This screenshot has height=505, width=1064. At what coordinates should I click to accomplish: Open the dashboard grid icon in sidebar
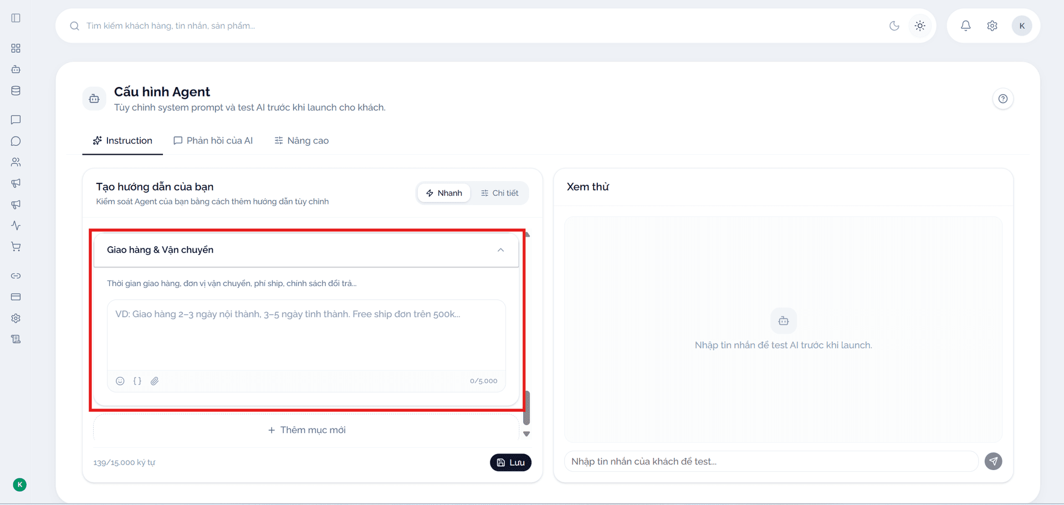click(x=16, y=48)
